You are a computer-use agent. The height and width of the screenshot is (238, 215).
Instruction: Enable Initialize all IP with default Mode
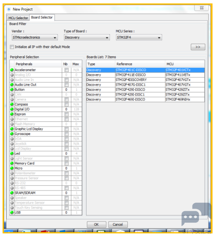pyautogui.click(x=12, y=47)
